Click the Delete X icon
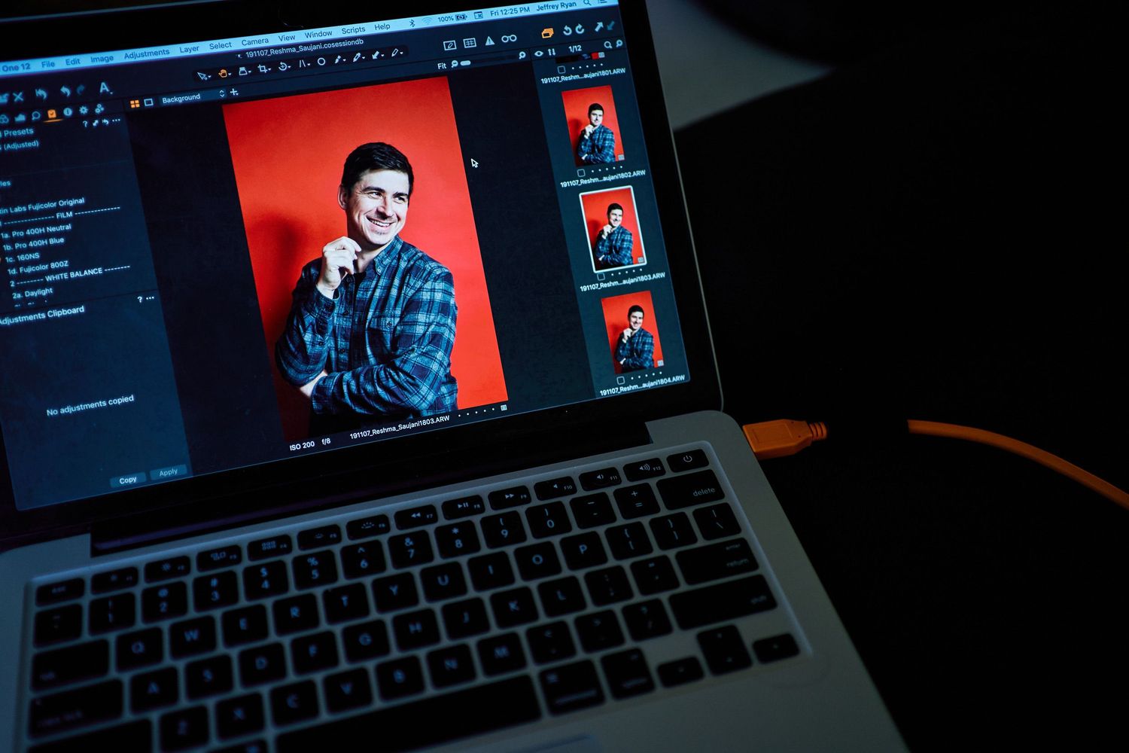Screen dimensions: 1129x753 click(18, 97)
